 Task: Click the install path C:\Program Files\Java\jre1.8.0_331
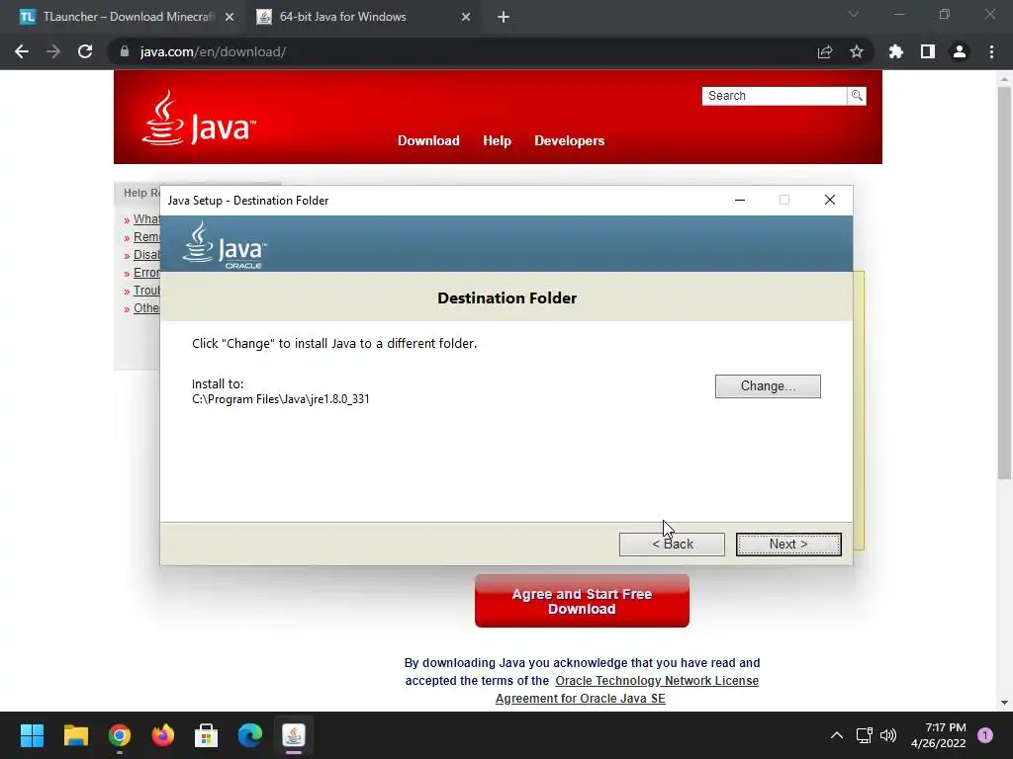280,399
